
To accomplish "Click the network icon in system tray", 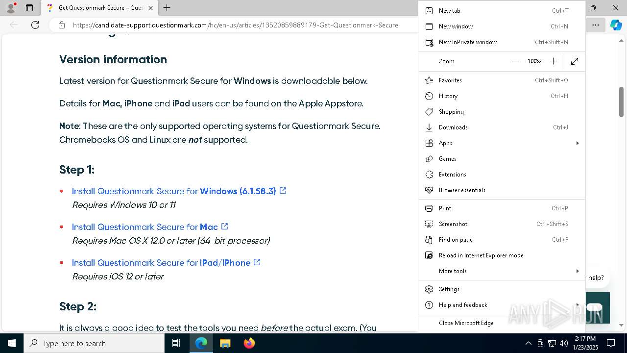I will (x=552, y=343).
